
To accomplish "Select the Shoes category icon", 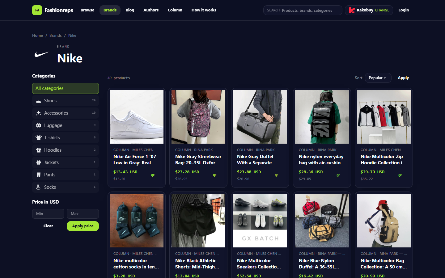I will [x=39, y=101].
